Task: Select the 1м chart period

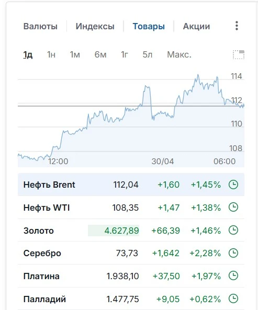Action: (x=75, y=54)
